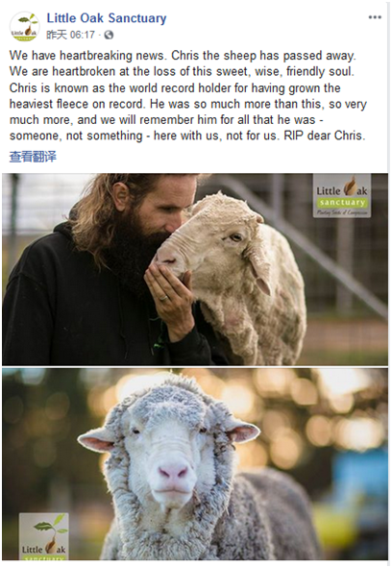Click the phrase "heaviest fleece on record"

[78, 104]
